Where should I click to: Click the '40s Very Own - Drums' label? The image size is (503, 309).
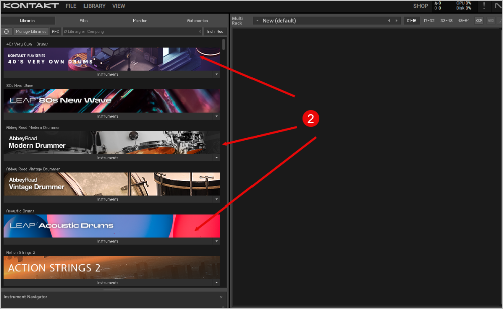[x=27, y=44]
